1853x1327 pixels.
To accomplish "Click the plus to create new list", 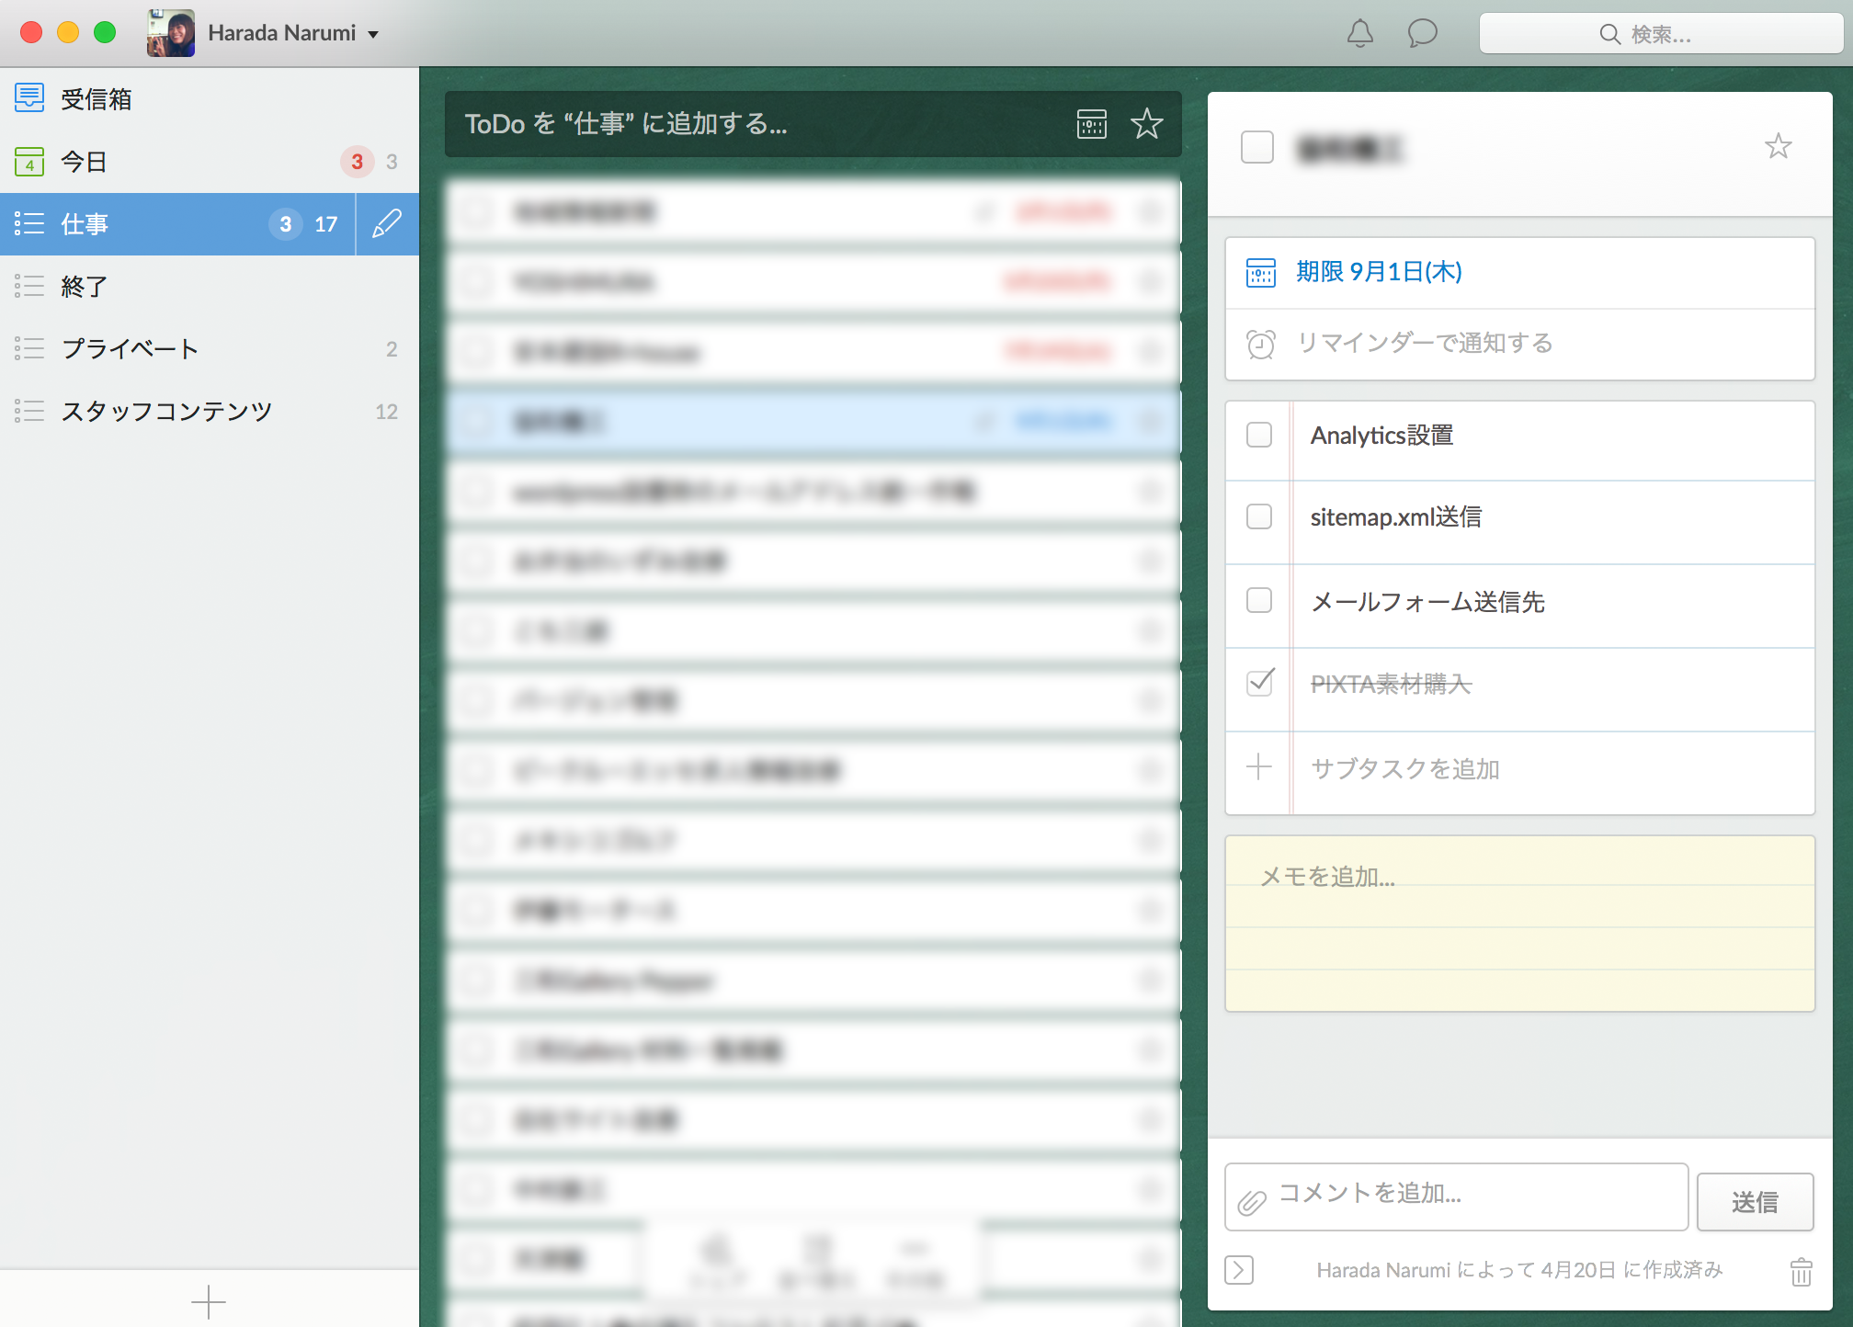I will (x=209, y=1302).
